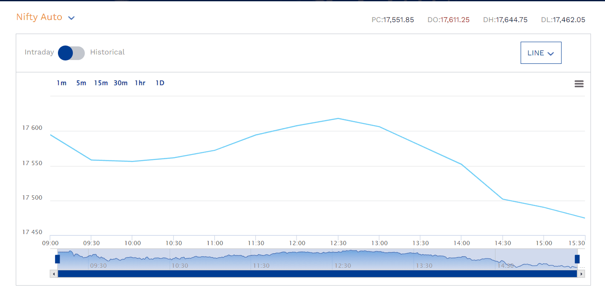Switch to the 5m interval

[x=81, y=83]
